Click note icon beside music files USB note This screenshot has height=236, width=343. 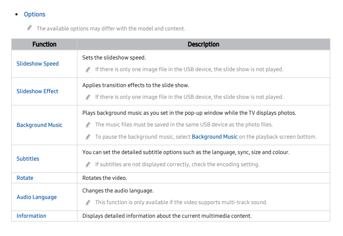click(88, 125)
